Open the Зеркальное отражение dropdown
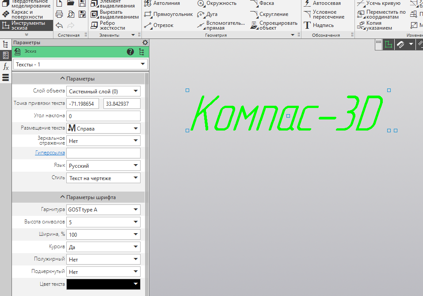The height and width of the screenshot is (296, 423). [x=103, y=141]
